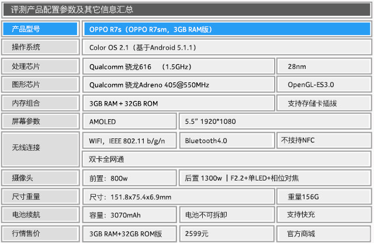Select the 产品型号 label cell

[x=40, y=29]
